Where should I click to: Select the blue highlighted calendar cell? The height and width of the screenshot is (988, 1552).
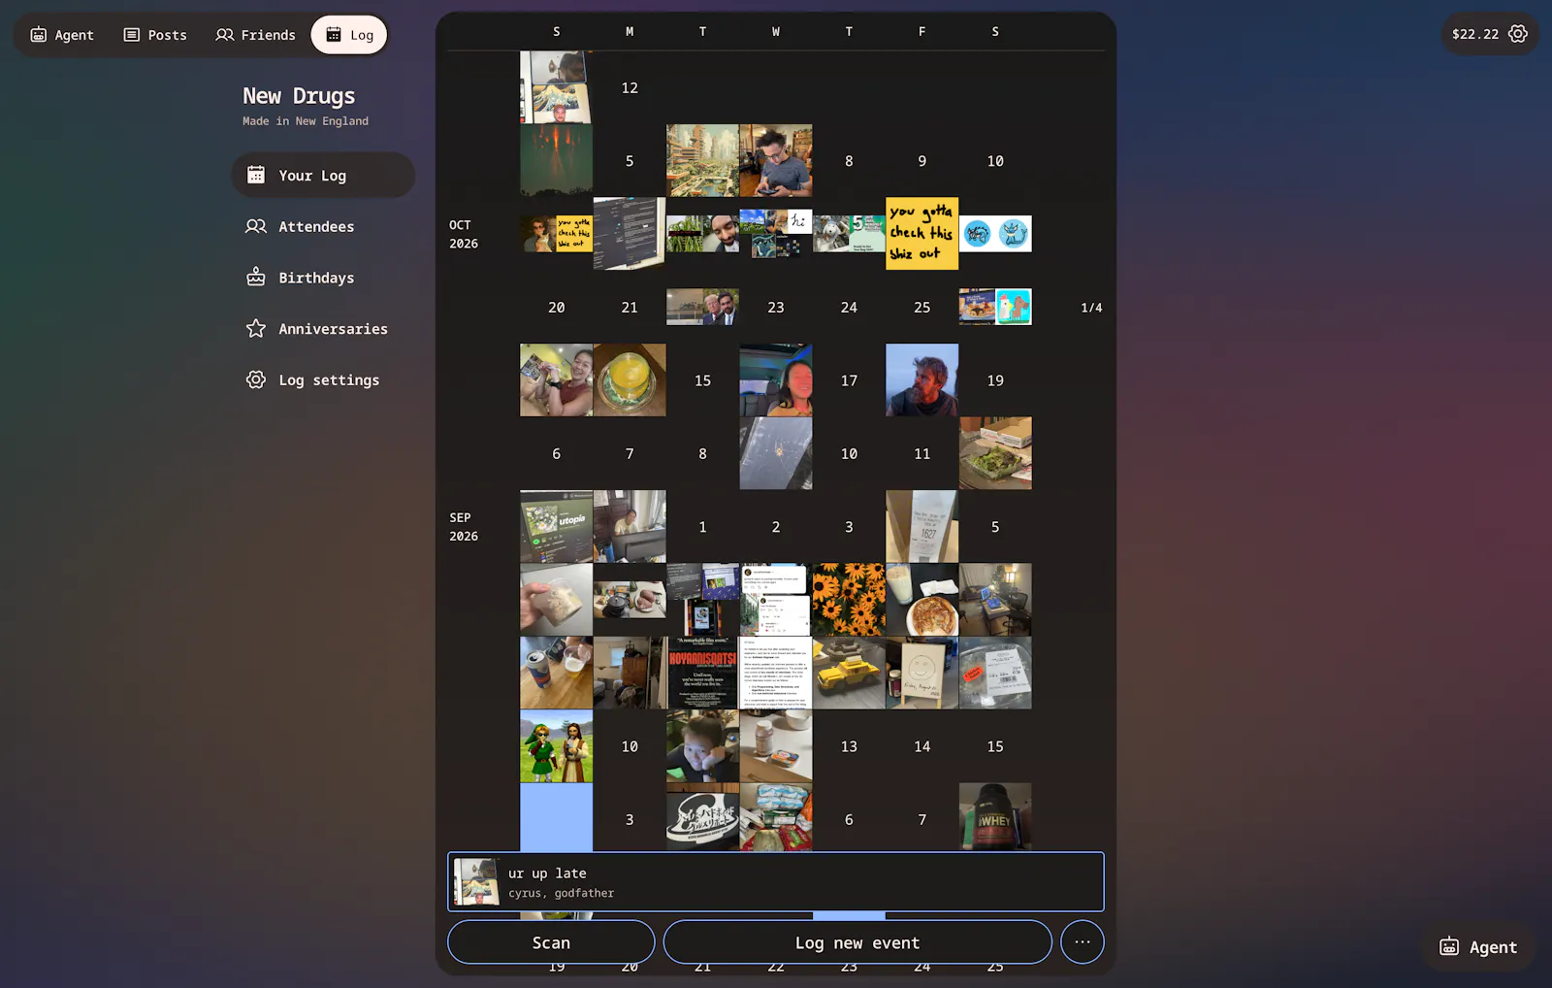tap(556, 817)
